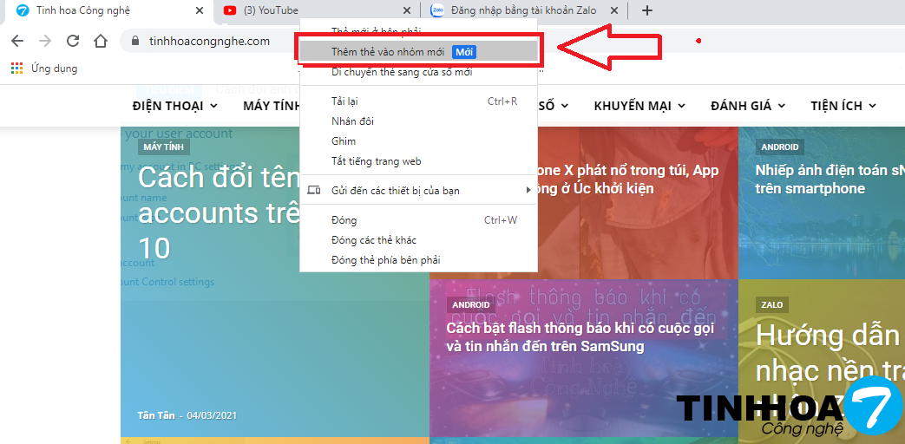Close the YouTube tab

pos(407,11)
